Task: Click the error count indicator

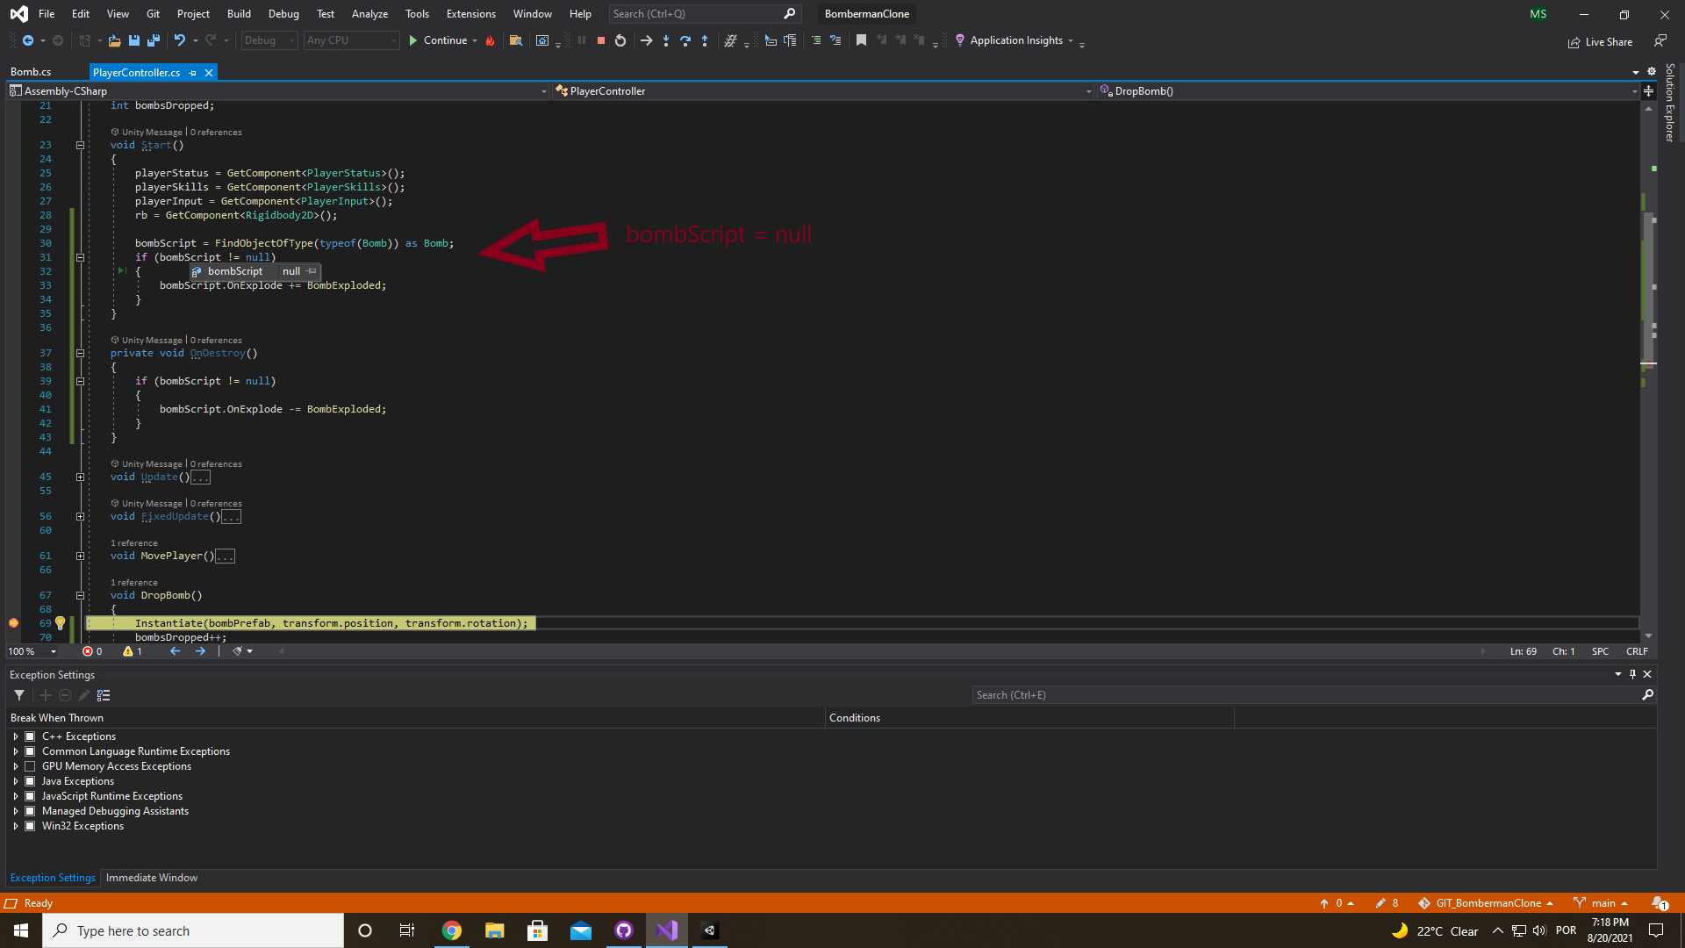Action: click(92, 651)
